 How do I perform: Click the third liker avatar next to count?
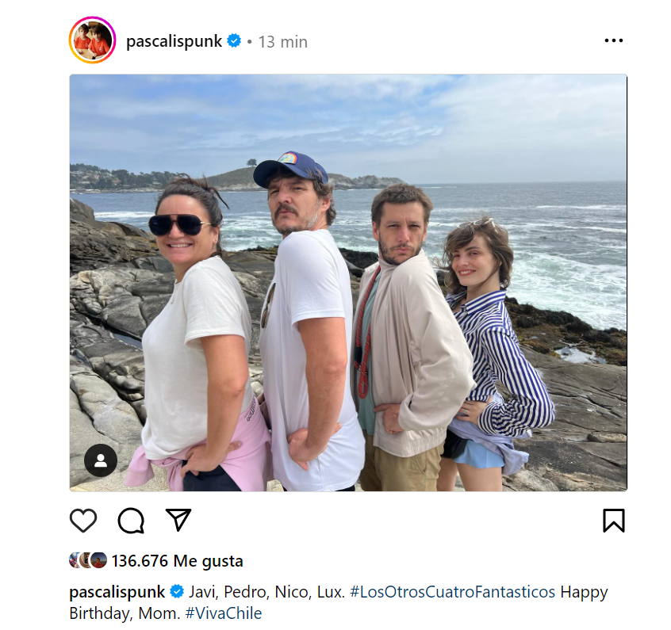pos(99,560)
